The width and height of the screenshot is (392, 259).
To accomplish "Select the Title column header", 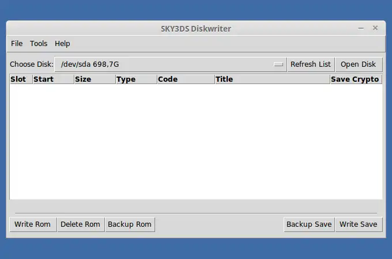I will (272, 79).
